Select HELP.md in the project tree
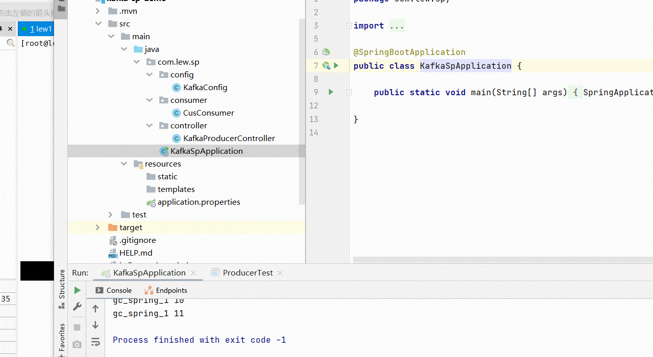Screen dimensions: 653x357 coord(136,253)
